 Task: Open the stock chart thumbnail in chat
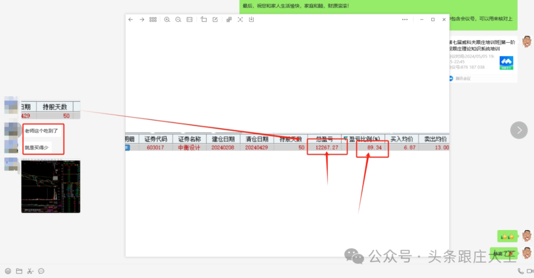pyautogui.click(x=50, y=186)
